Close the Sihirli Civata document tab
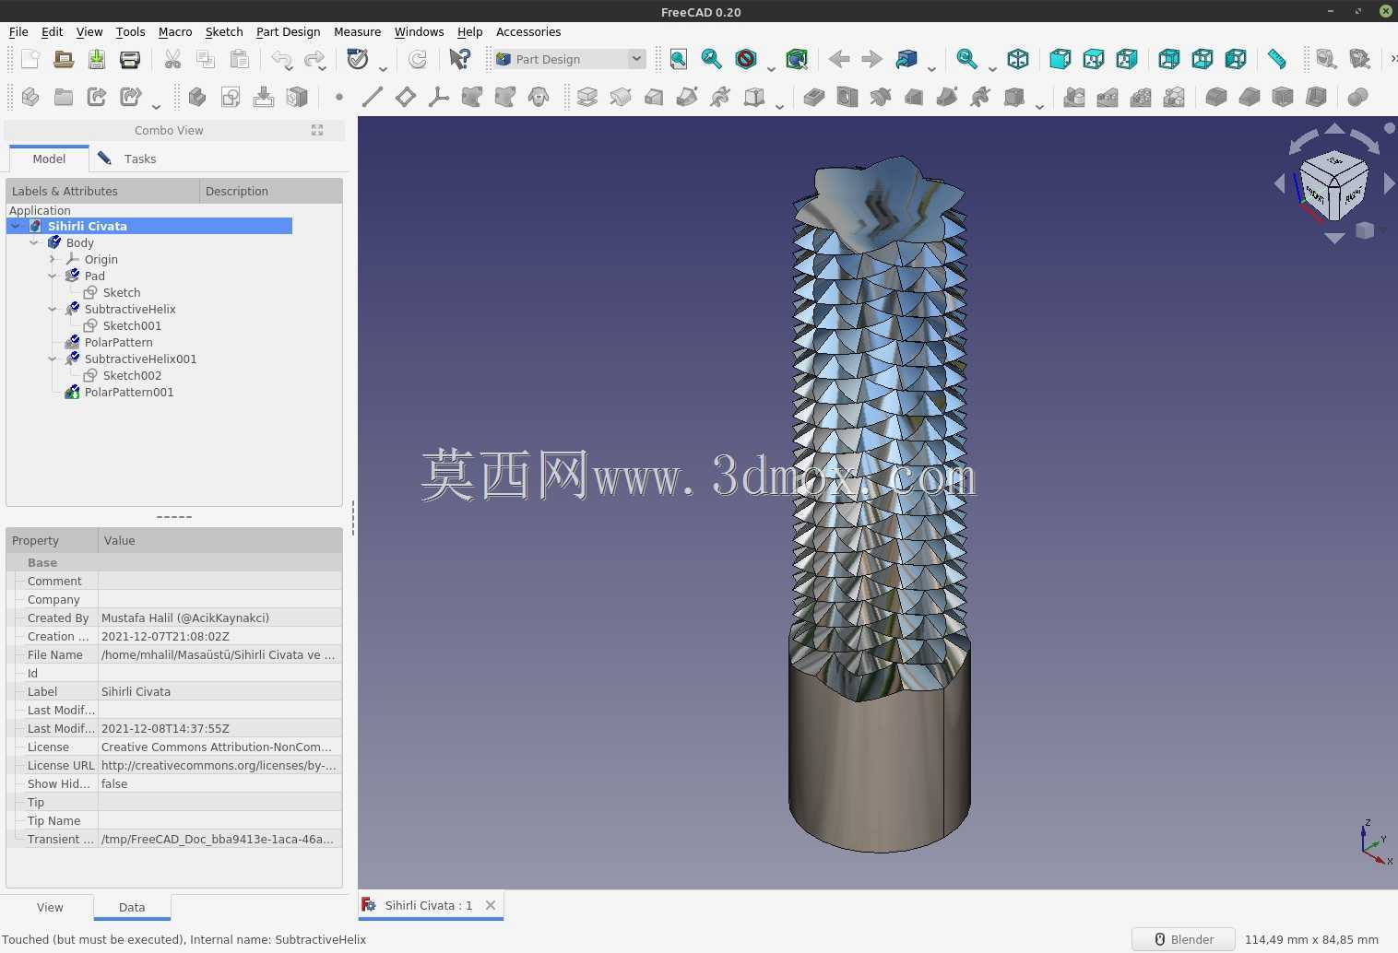This screenshot has height=953, width=1398. (491, 905)
